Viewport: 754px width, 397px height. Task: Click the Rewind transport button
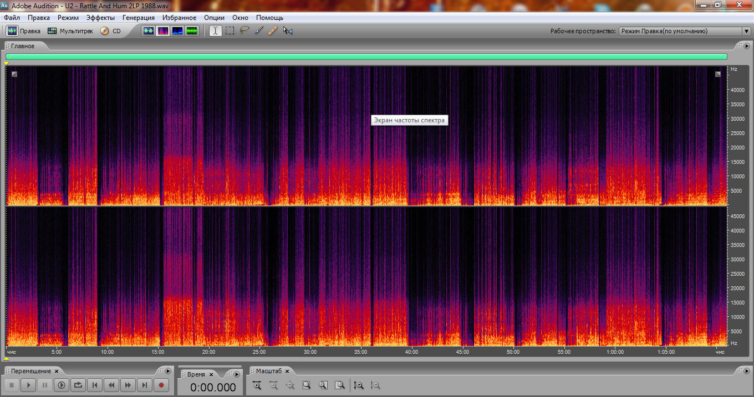point(111,384)
